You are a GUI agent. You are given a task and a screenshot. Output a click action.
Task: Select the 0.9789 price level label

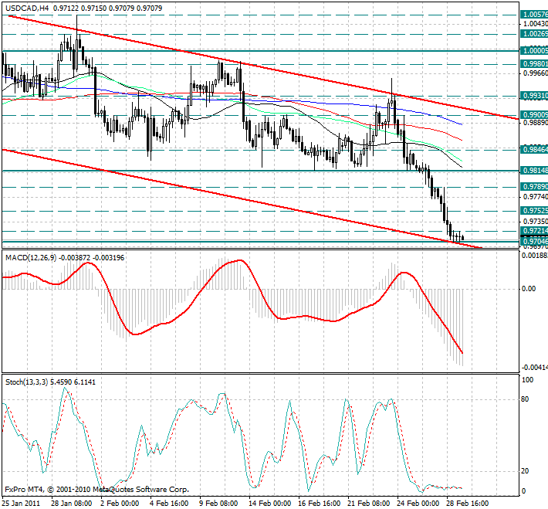tap(534, 187)
